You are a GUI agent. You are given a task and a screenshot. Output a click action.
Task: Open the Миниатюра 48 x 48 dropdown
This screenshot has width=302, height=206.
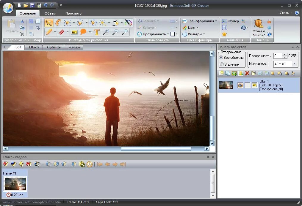pyautogui.click(x=294, y=64)
